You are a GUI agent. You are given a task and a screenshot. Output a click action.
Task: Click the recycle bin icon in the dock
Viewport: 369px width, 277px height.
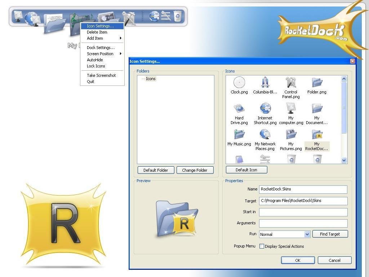click(x=177, y=16)
